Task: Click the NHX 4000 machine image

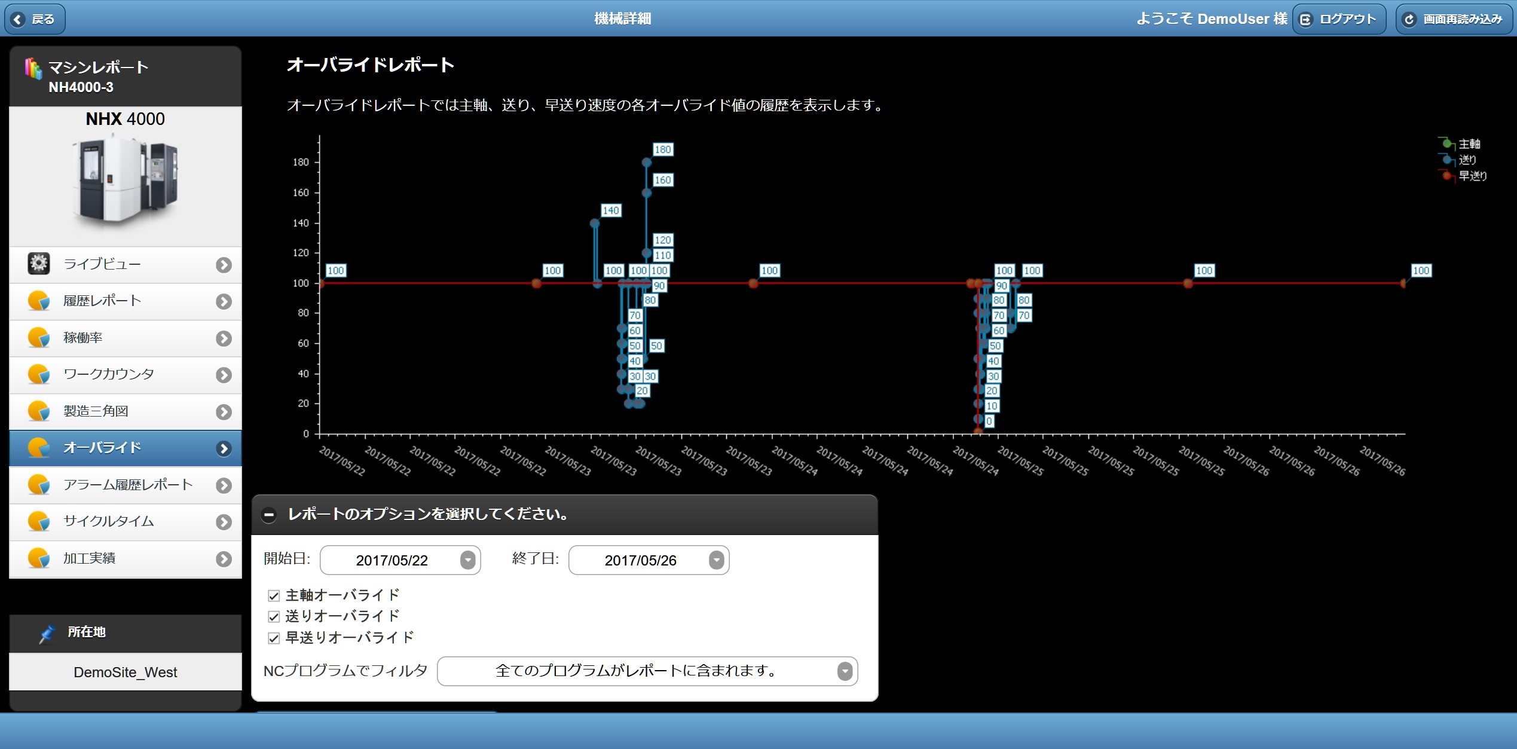Action: pyautogui.click(x=126, y=182)
